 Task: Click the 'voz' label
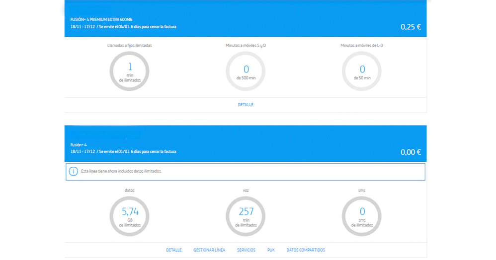click(246, 191)
